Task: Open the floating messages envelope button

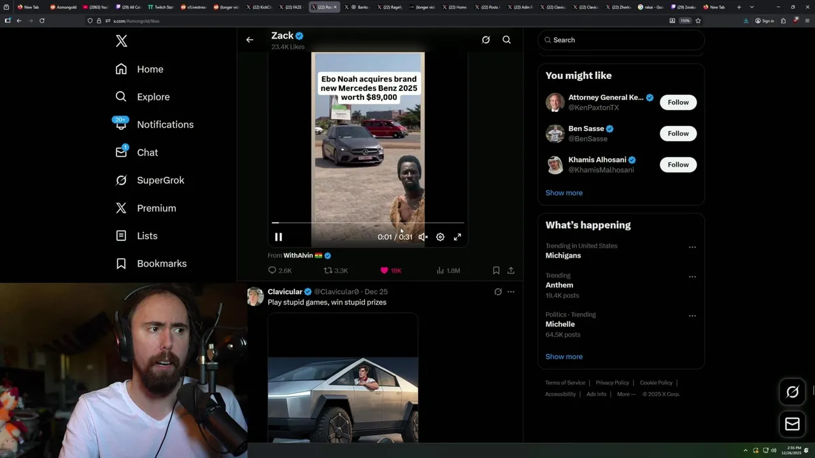Action: point(793,424)
